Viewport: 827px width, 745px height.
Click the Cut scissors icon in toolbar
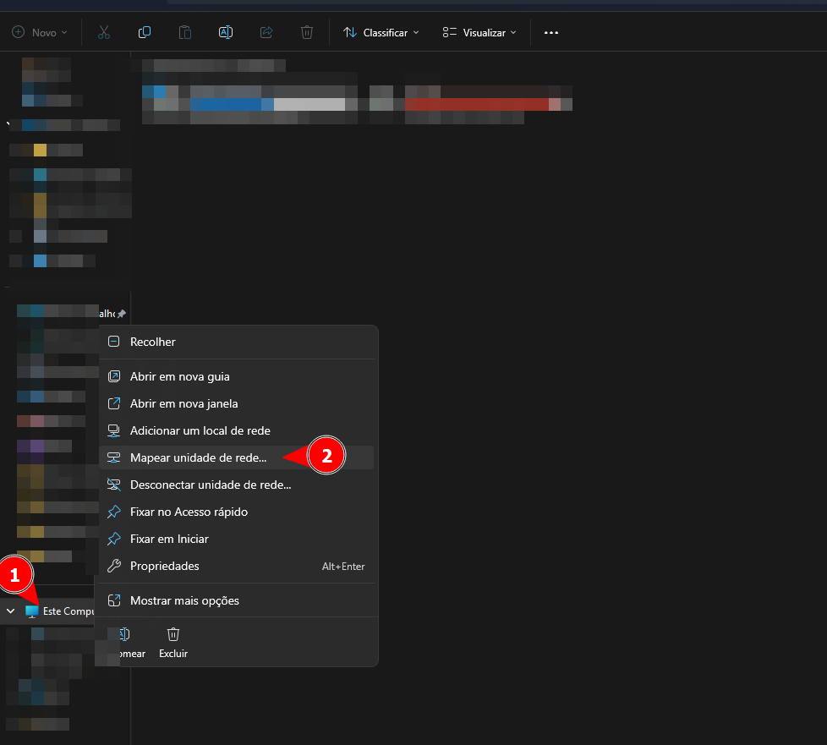tap(104, 32)
